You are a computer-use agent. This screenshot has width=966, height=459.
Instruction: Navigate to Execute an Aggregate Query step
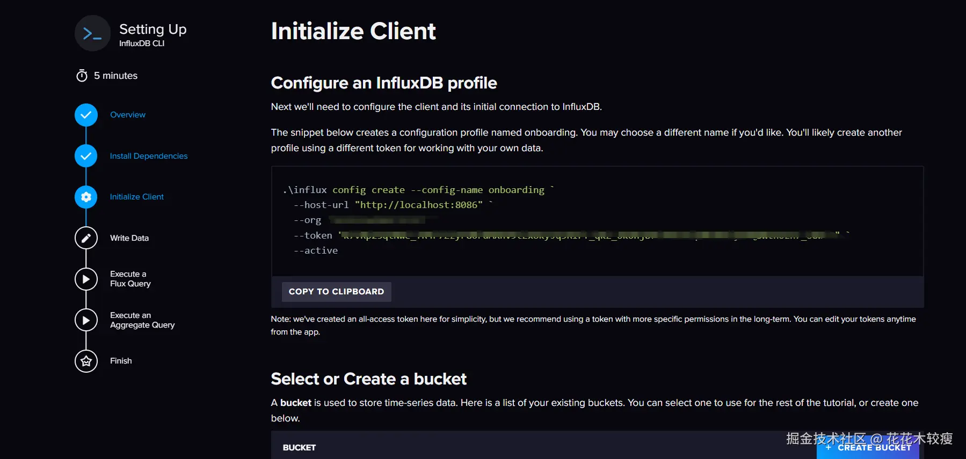(x=142, y=320)
